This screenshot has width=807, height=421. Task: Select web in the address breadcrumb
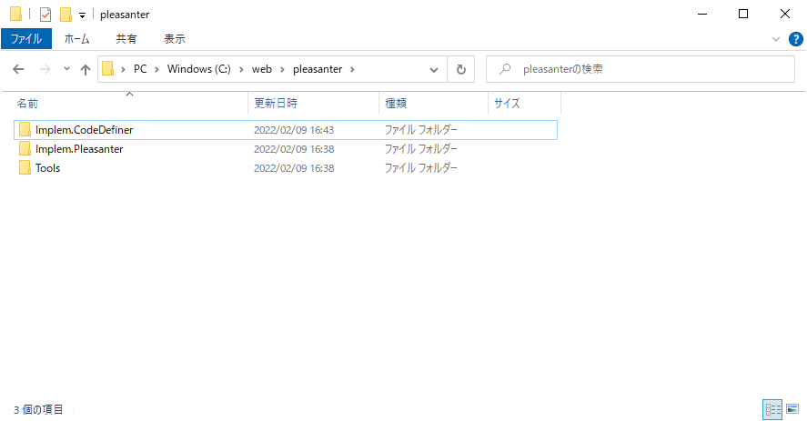pyautogui.click(x=261, y=69)
